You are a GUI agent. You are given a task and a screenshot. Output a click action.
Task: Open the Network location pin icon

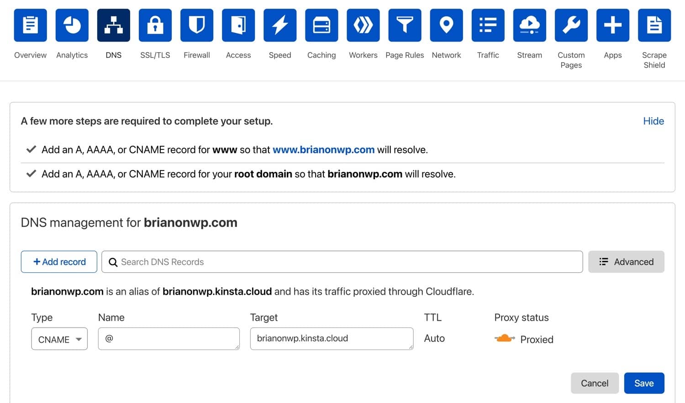point(446,25)
